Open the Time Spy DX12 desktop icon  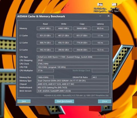(x=114, y=8)
